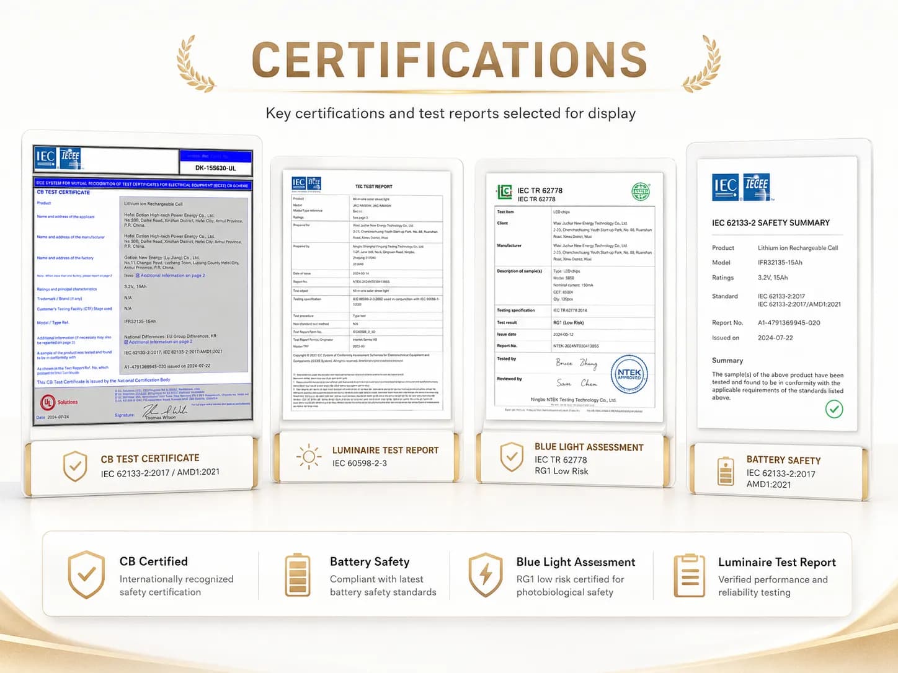
Task: Click the IEC logo on the TEC Test Report document
Action: 298,183
